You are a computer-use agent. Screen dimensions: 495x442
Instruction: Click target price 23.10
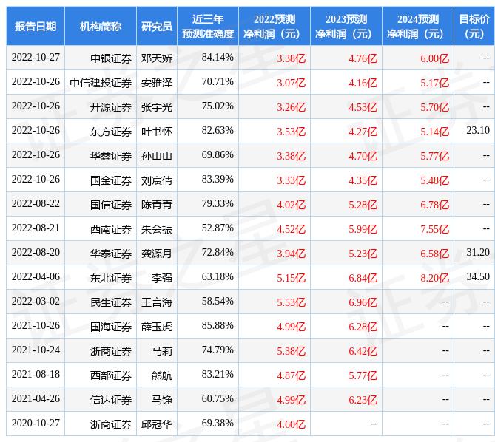[x=478, y=130]
